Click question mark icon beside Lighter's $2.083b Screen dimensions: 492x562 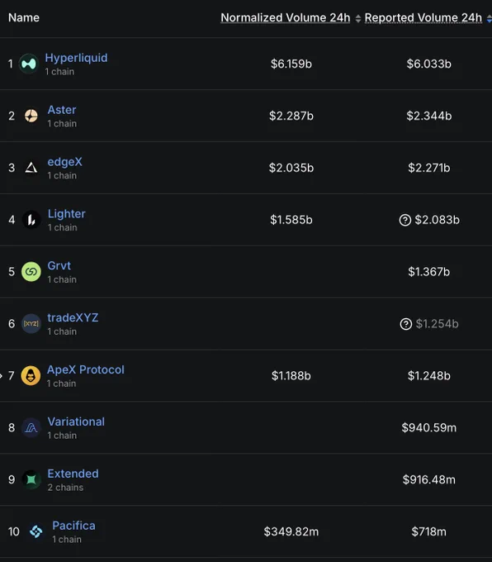405,220
